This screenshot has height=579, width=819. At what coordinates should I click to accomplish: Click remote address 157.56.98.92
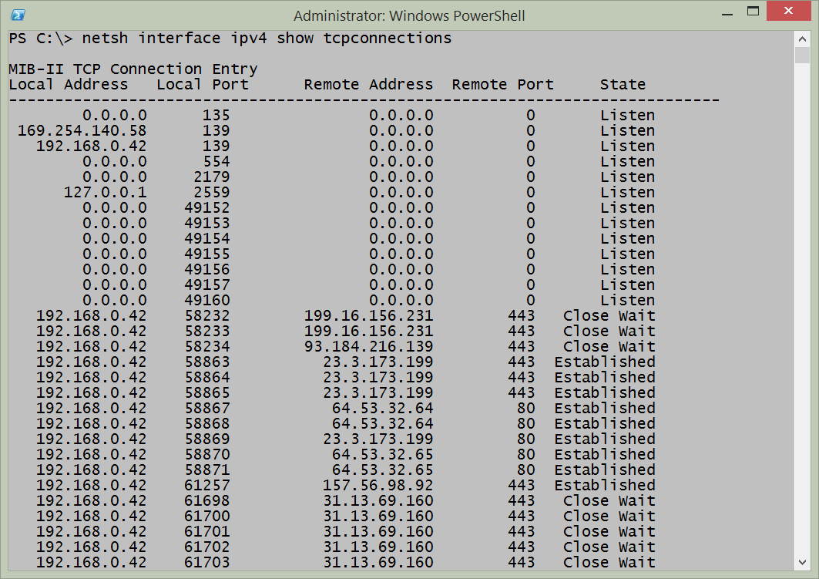pyautogui.click(x=378, y=486)
